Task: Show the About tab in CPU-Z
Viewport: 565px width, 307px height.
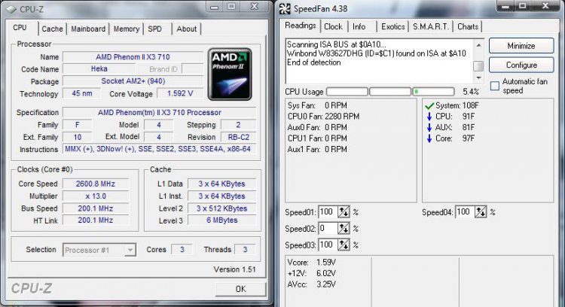Action: coord(186,29)
